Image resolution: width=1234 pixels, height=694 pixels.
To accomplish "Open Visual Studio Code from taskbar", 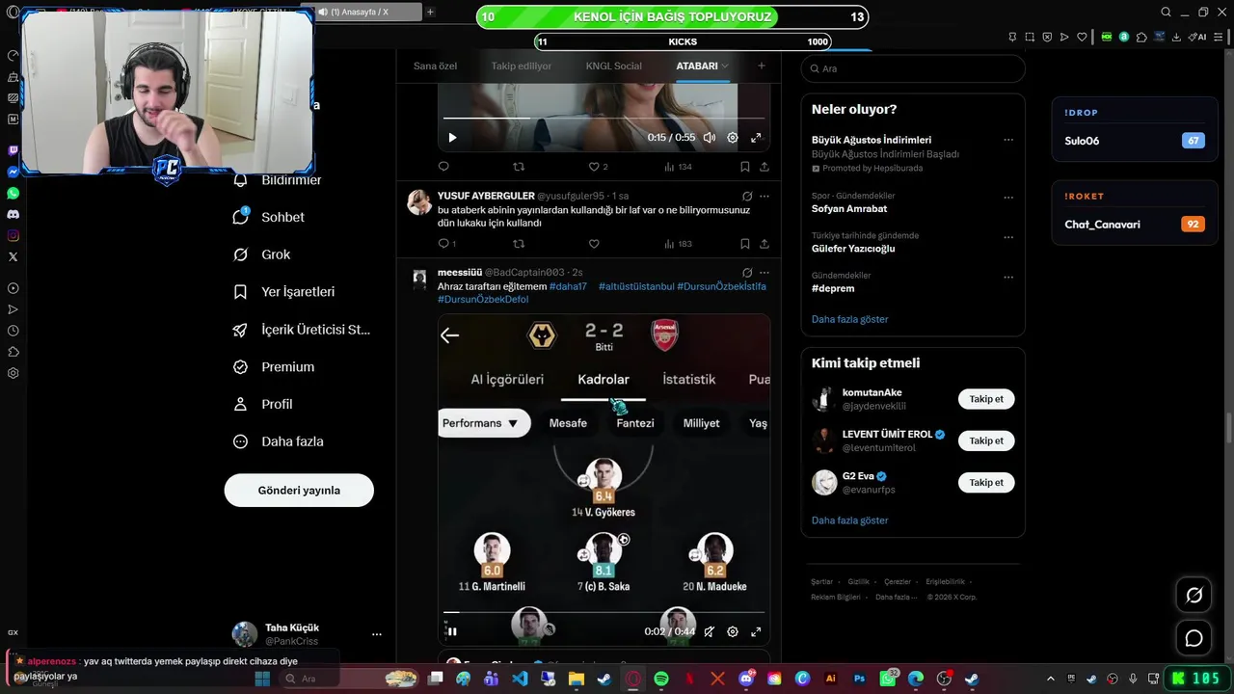I will pos(520,679).
